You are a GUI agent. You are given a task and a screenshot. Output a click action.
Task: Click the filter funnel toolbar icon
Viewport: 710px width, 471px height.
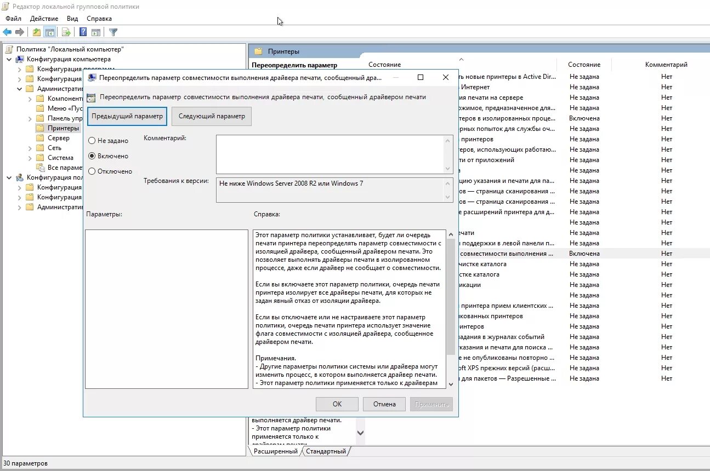coord(113,32)
